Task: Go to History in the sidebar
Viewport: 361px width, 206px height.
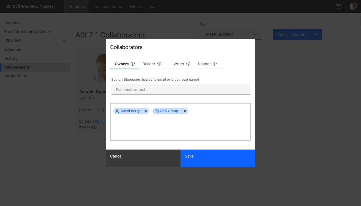Action: pos(11,58)
